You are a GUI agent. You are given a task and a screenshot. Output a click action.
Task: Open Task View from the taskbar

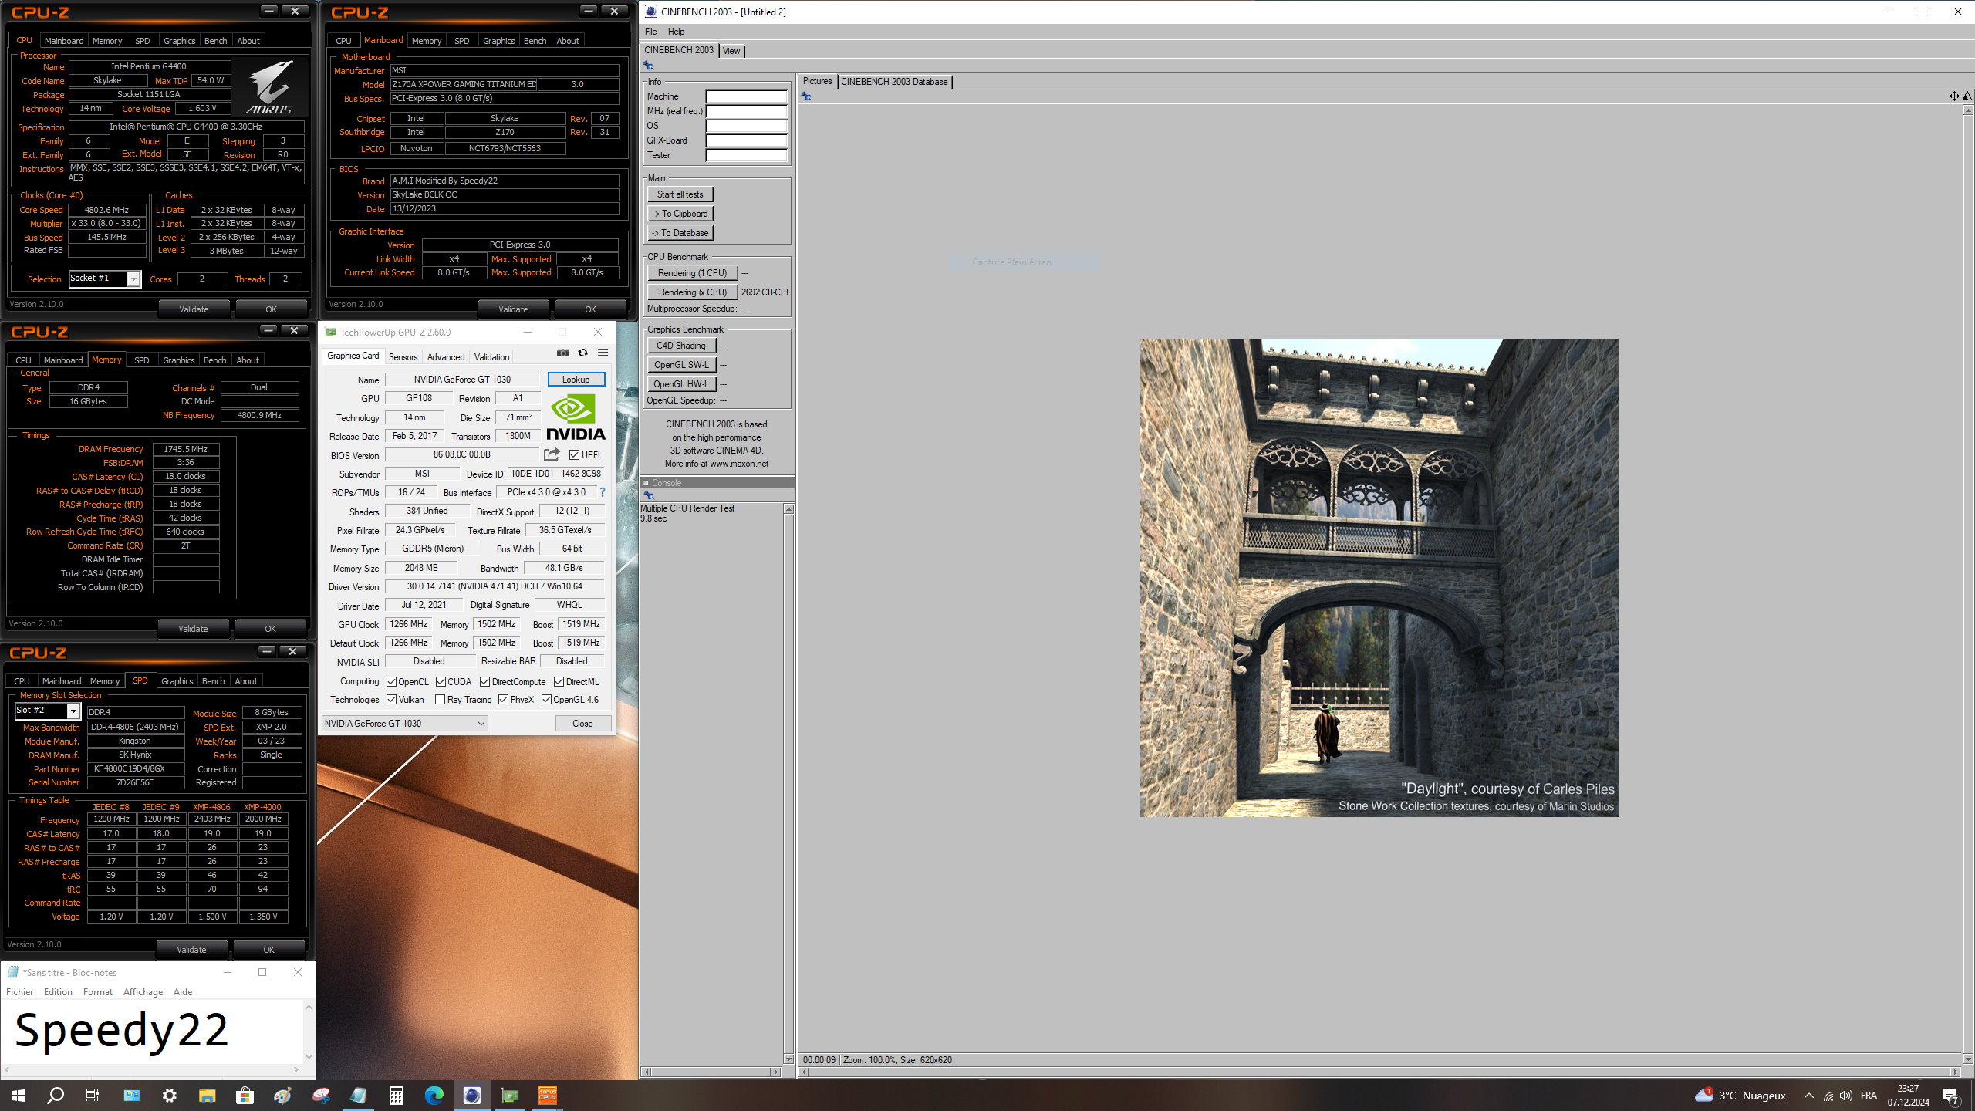(93, 1095)
